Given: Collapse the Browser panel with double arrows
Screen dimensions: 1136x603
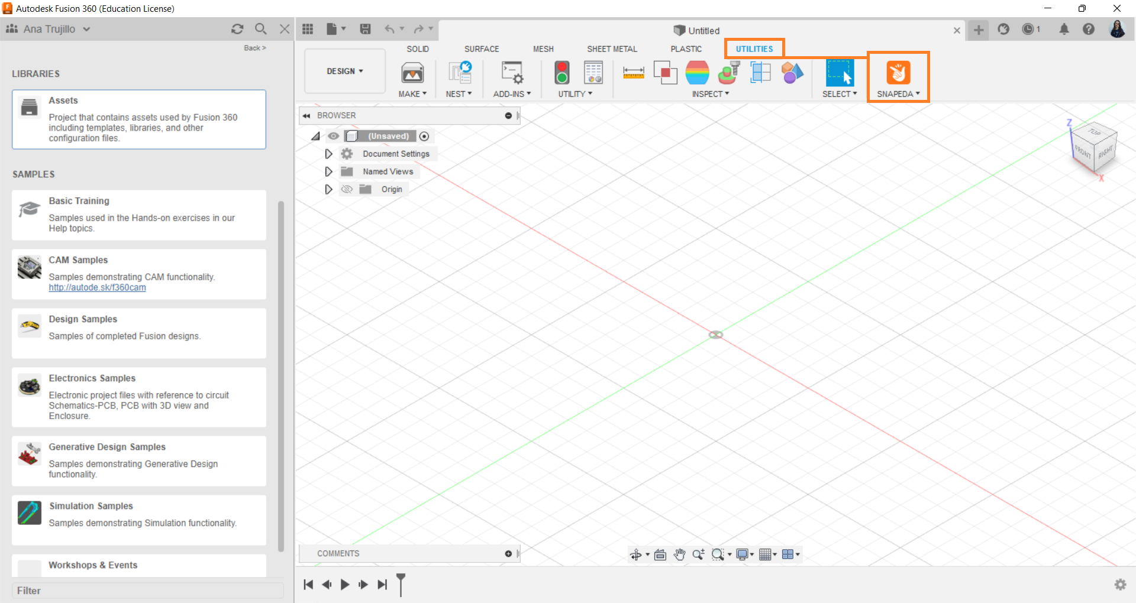Looking at the screenshot, I should (x=306, y=115).
